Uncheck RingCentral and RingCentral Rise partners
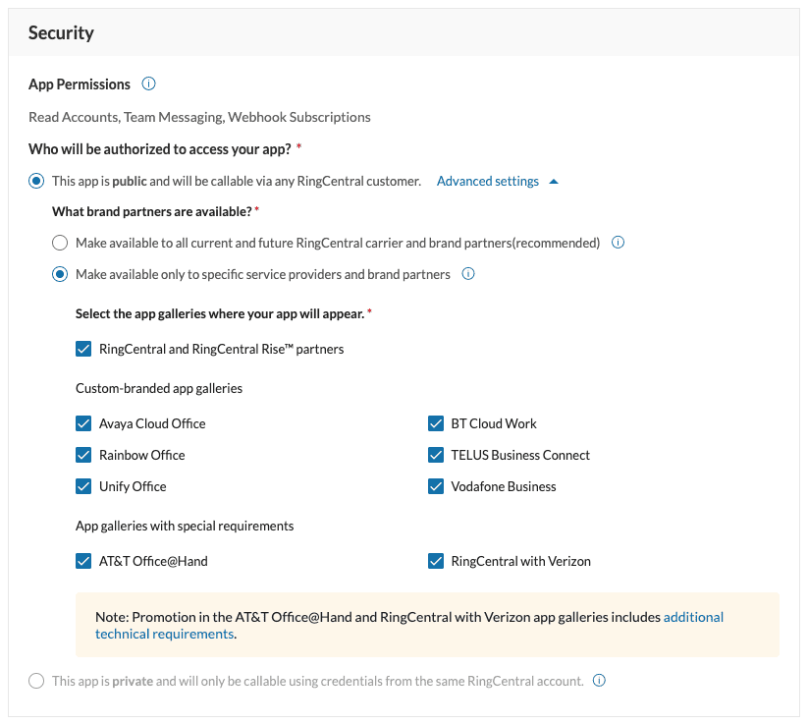The image size is (808, 724). coord(83,349)
